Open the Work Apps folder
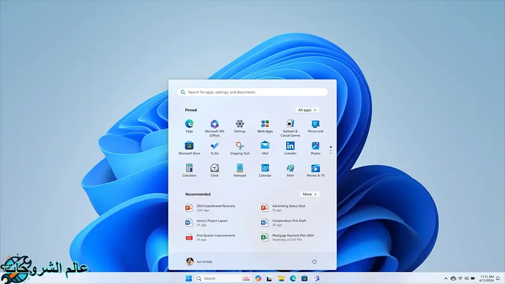Viewport: 505px width, 284px height. (x=265, y=126)
